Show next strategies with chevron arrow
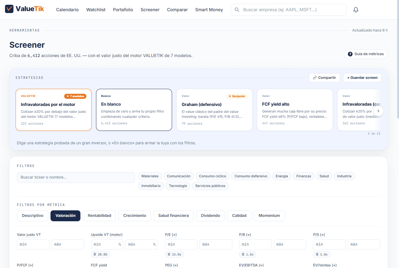The width and height of the screenshot is (399, 268). [x=378, y=111]
